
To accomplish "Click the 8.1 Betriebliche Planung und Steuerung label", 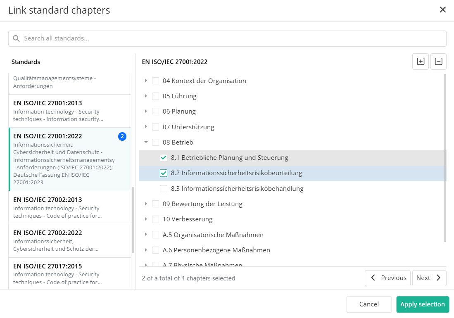I will click(x=229, y=158).
